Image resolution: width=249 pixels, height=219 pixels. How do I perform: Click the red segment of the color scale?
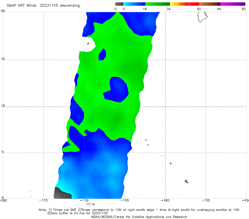tap(193, 4)
